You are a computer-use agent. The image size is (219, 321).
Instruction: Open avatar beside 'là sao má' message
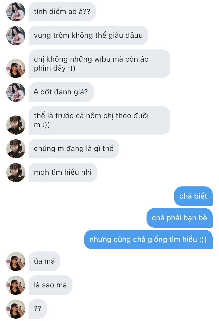(16, 285)
